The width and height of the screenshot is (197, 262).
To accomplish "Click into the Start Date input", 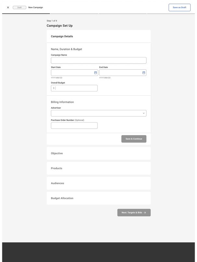I will pos(72,73).
